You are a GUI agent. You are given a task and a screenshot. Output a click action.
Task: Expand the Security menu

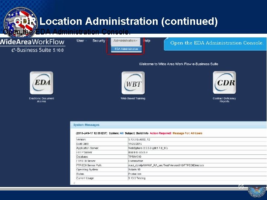[100, 41]
